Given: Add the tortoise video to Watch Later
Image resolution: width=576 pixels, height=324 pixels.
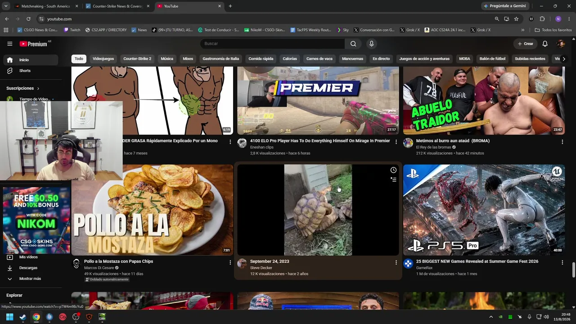Looking at the screenshot, I should tap(393, 170).
